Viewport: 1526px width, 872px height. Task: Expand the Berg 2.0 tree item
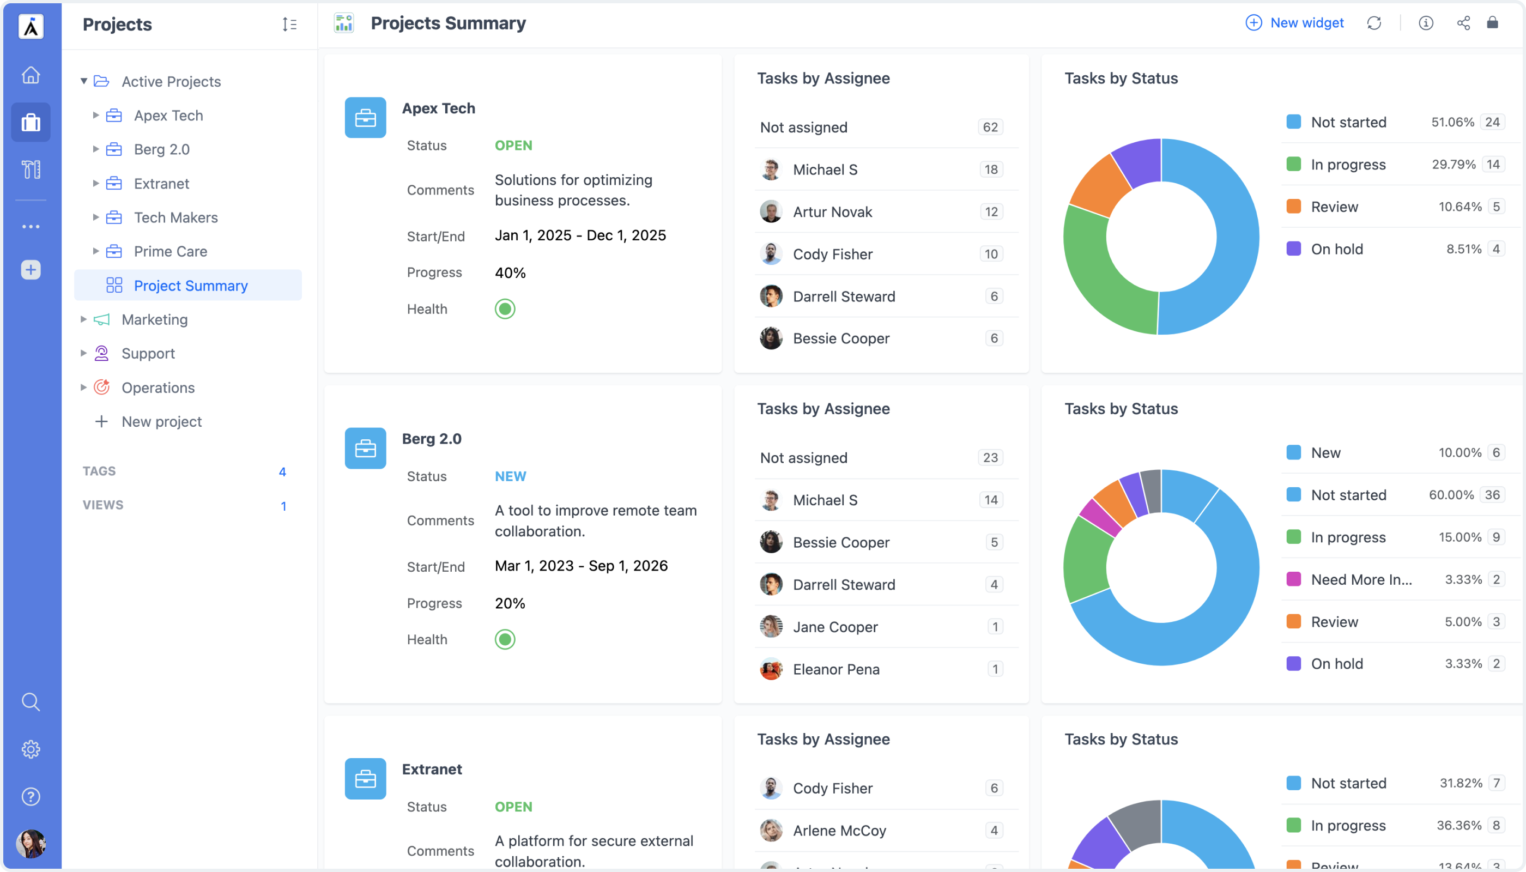(95, 149)
